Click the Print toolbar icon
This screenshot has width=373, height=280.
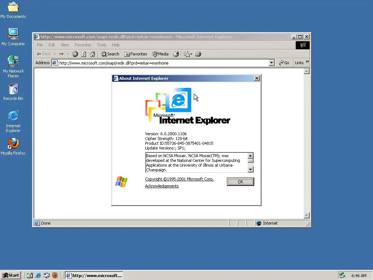click(x=198, y=54)
